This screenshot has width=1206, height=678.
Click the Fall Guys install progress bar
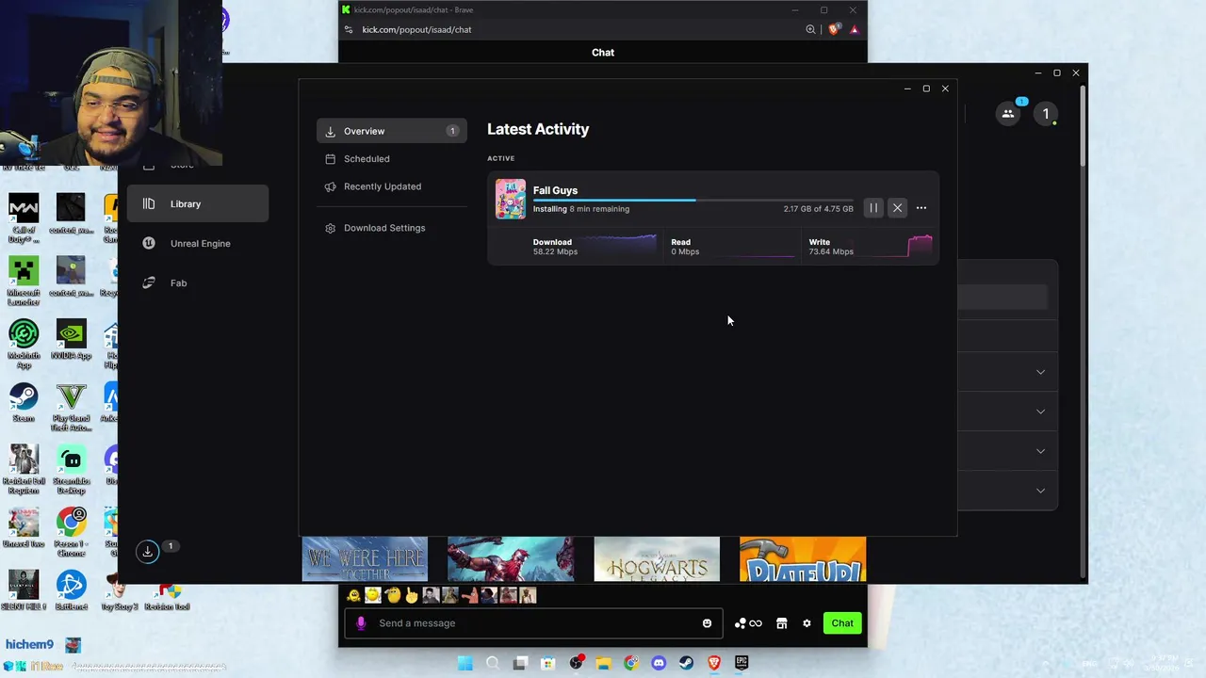click(693, 200)
